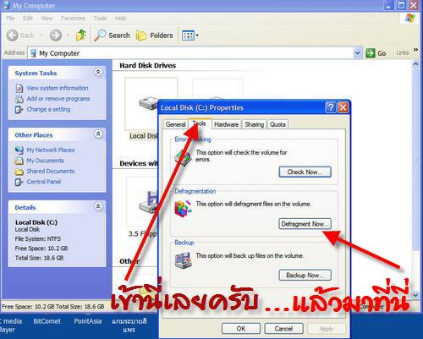
Task: Switch to the Quota tab
Action: (x=277, y=124)
